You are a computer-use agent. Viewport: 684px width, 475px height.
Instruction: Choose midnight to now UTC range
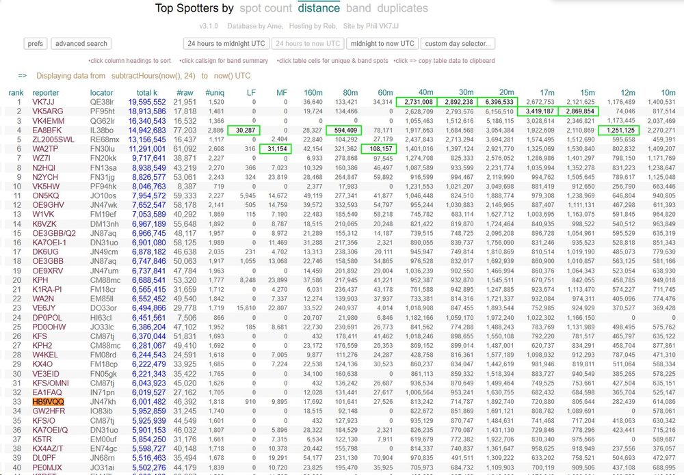click(x=382, y=44)
